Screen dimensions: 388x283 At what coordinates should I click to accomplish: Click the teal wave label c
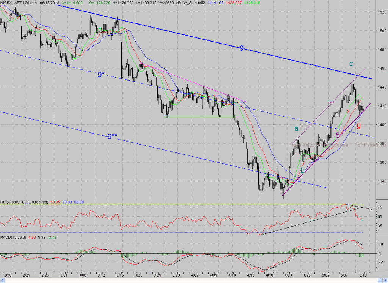[x=351, y=64]
